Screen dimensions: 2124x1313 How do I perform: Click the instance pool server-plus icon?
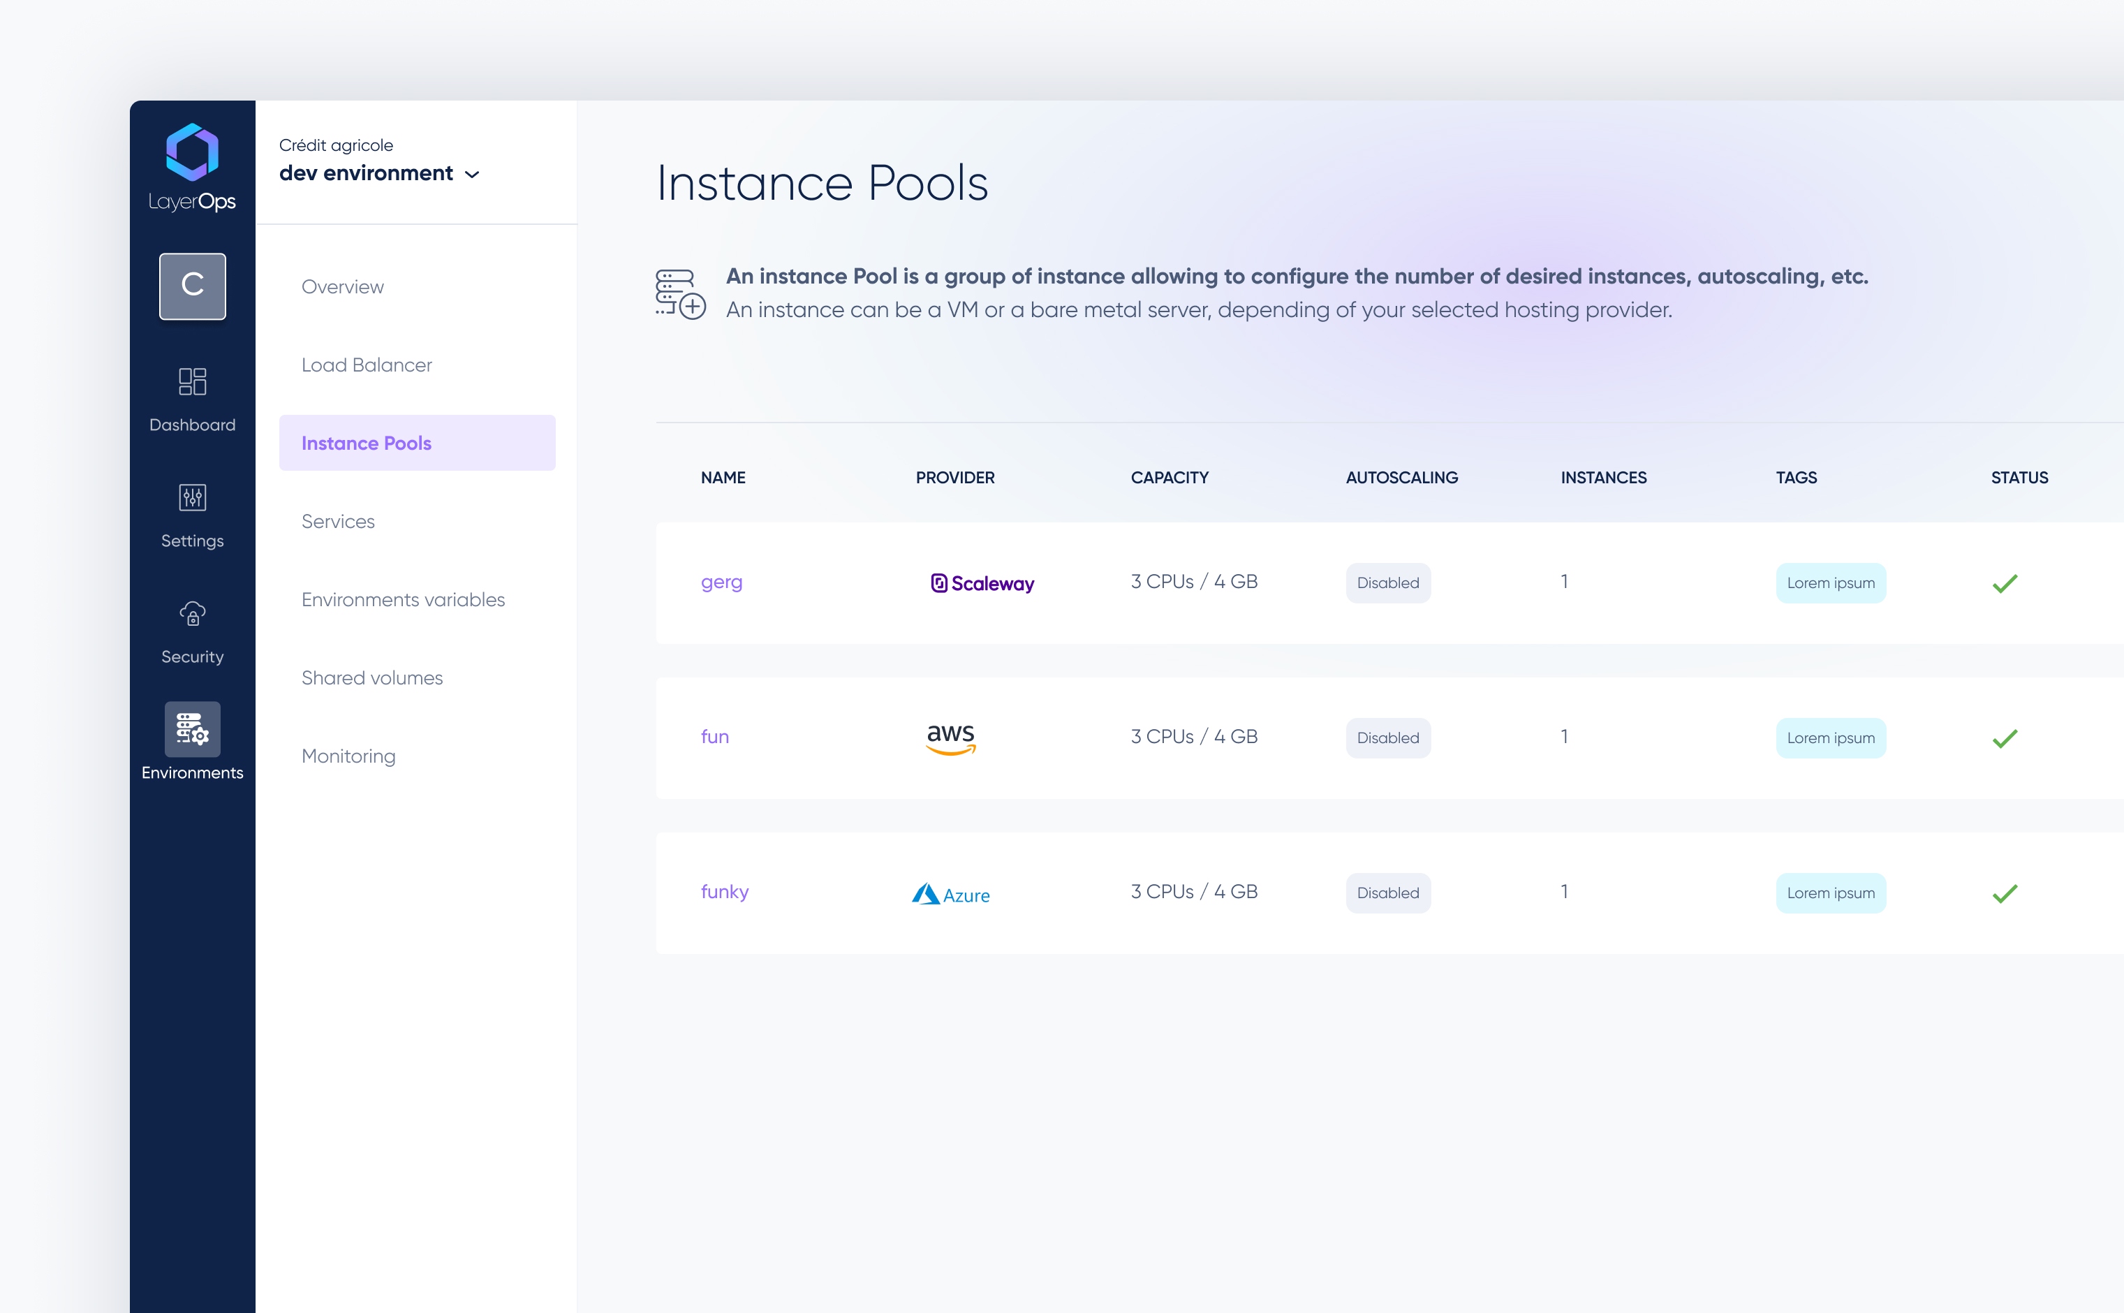pos(679,293)
